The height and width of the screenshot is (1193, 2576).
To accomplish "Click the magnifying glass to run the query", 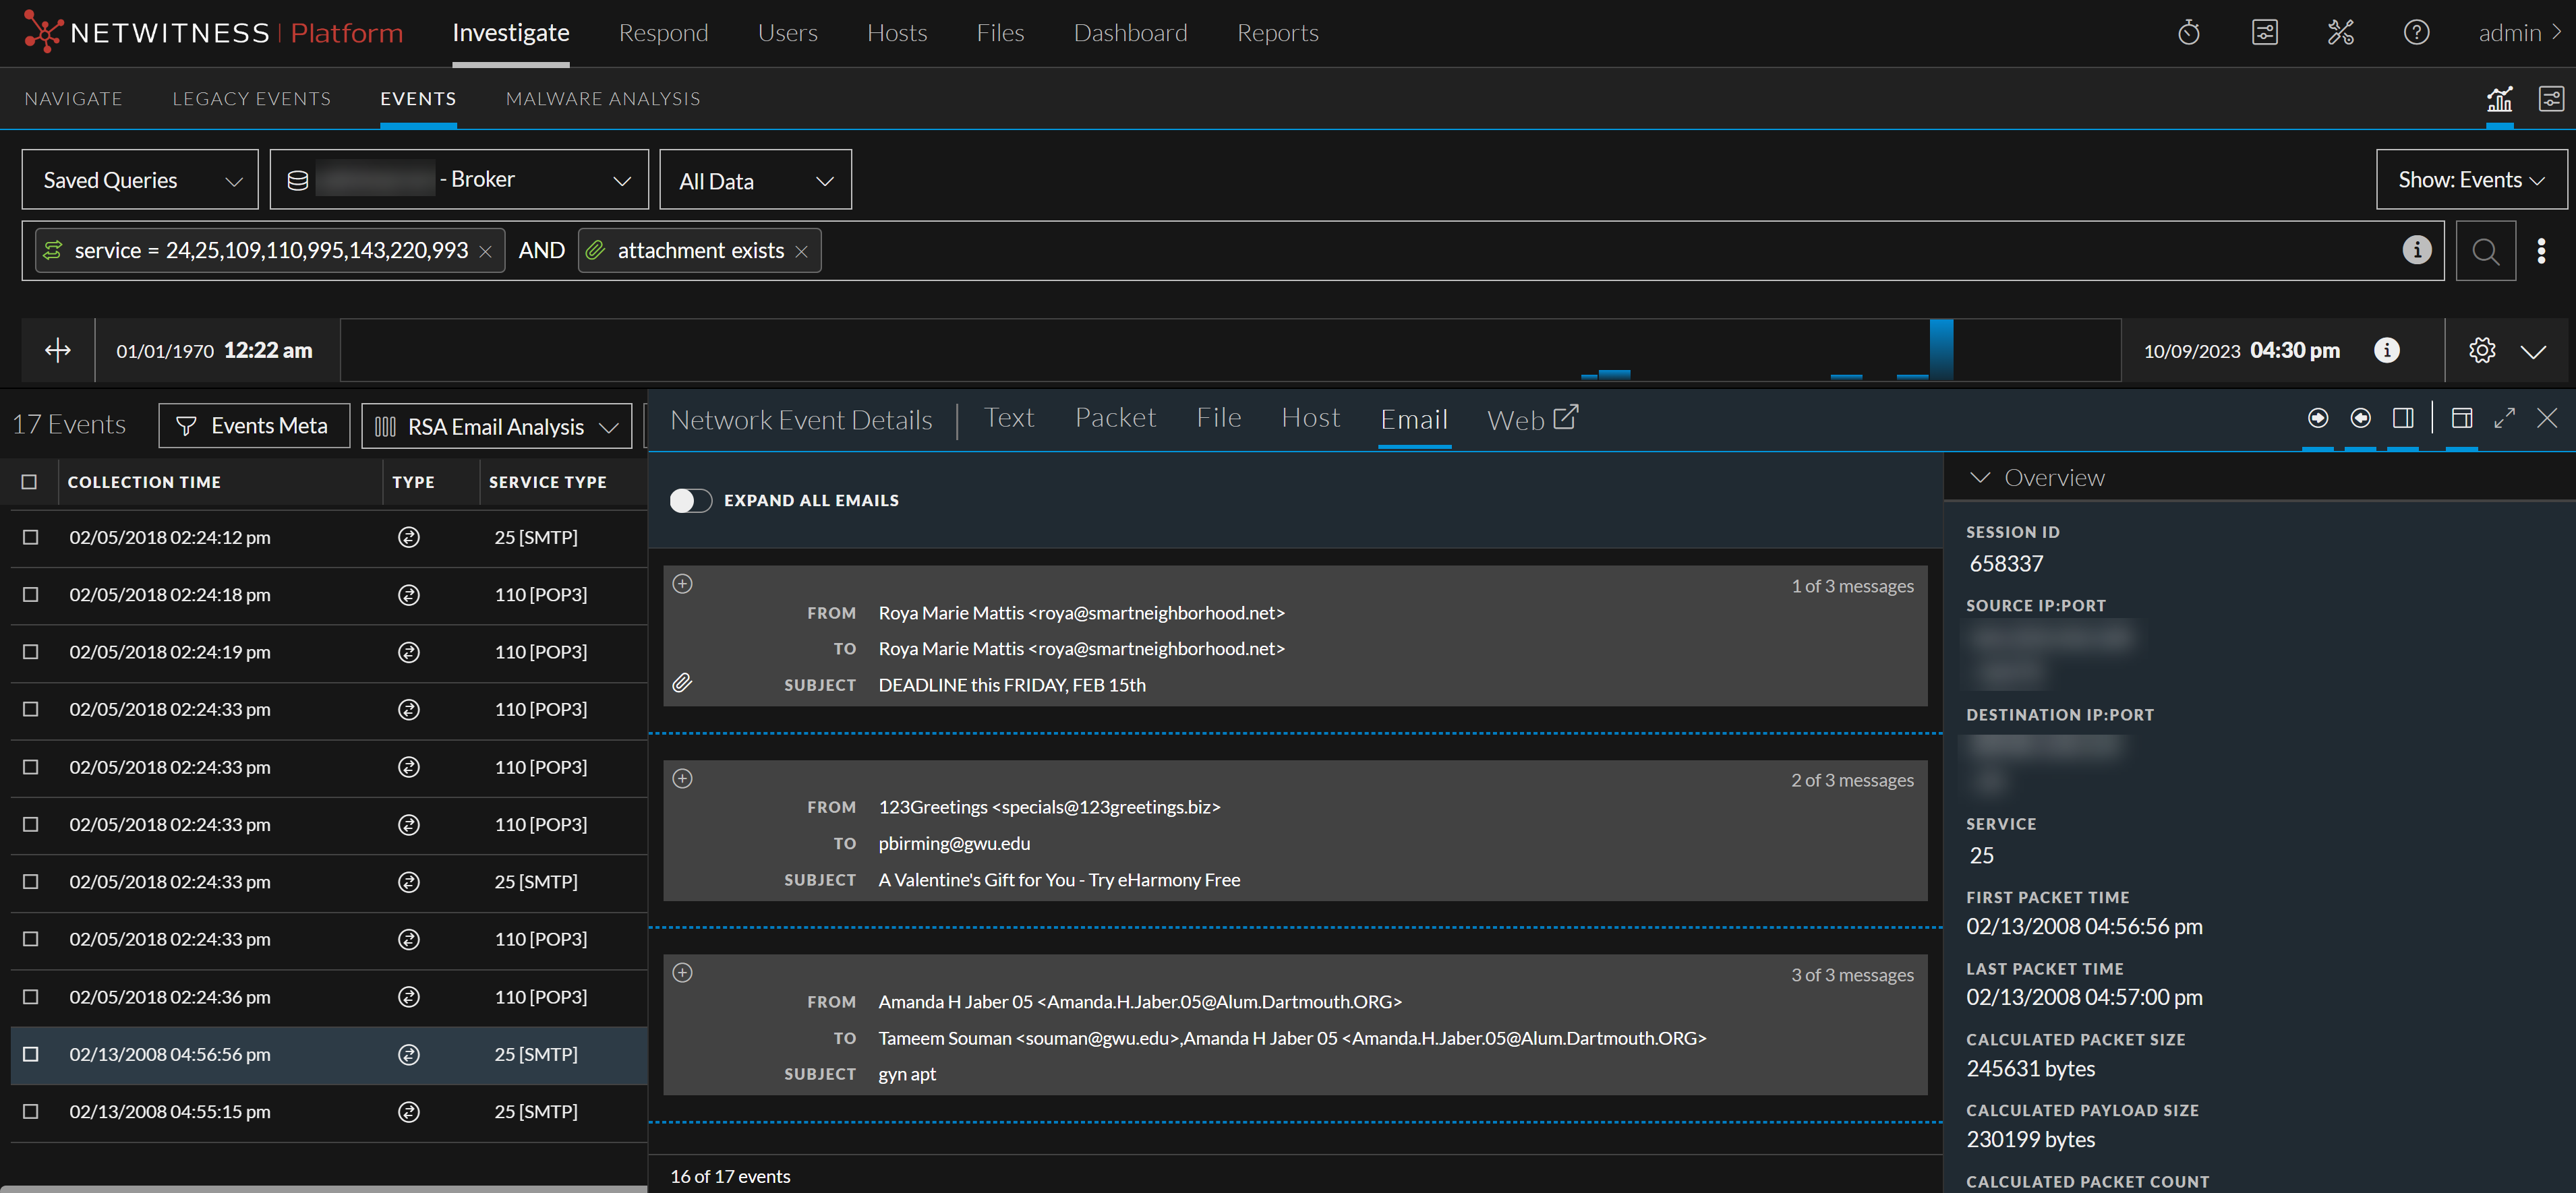I will pyautogui.click(x=2486, y=251).
